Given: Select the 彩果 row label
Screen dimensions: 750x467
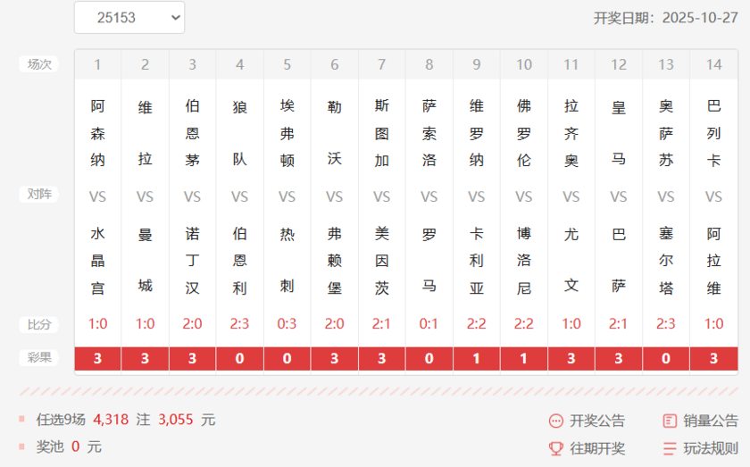Looking at the screenshot, I should (39, 357).
